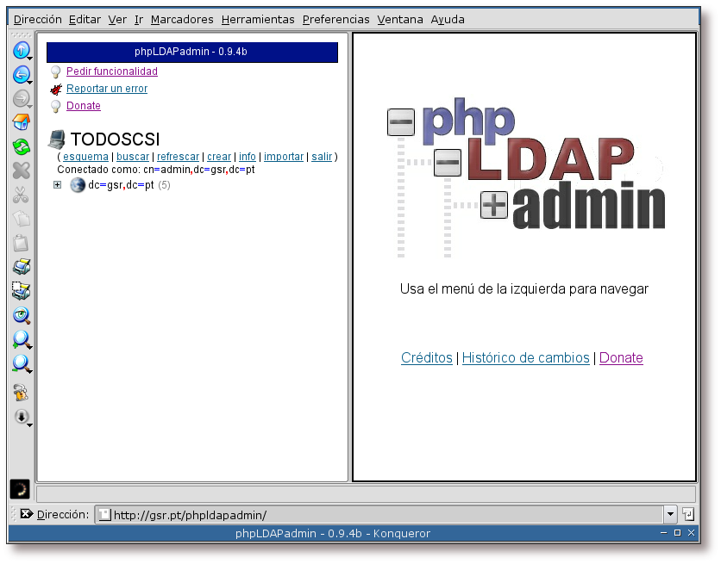The width and height of the screenshot is (721, 564).
Task: Click the Print printer icon in toolbar
Action: point(21,268)
